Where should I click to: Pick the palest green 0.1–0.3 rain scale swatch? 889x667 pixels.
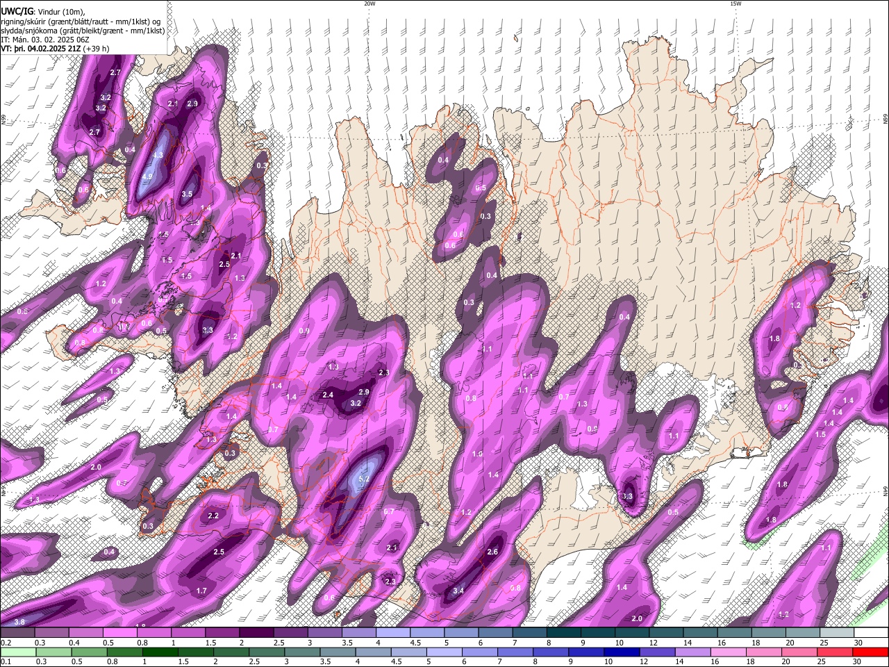coord(17,652)
